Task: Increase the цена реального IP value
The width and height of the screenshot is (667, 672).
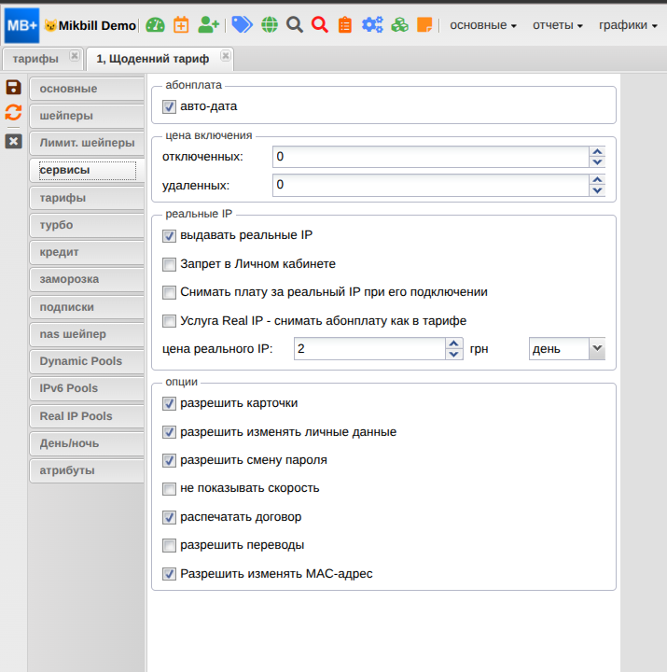Action: [x=454, y=343]
